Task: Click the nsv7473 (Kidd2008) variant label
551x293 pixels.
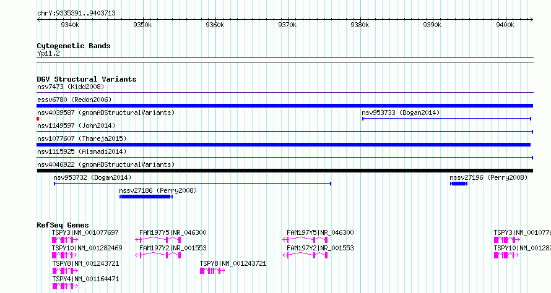Action: point(71,87)
